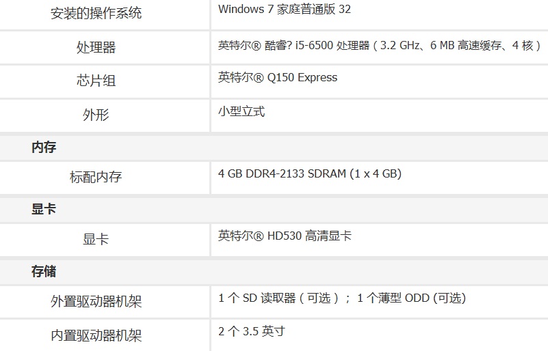The height and width of the screenshot is (351, 548).
Task: Select the Windows 7 家庭普通版 32 value
Action: (285, 10)
